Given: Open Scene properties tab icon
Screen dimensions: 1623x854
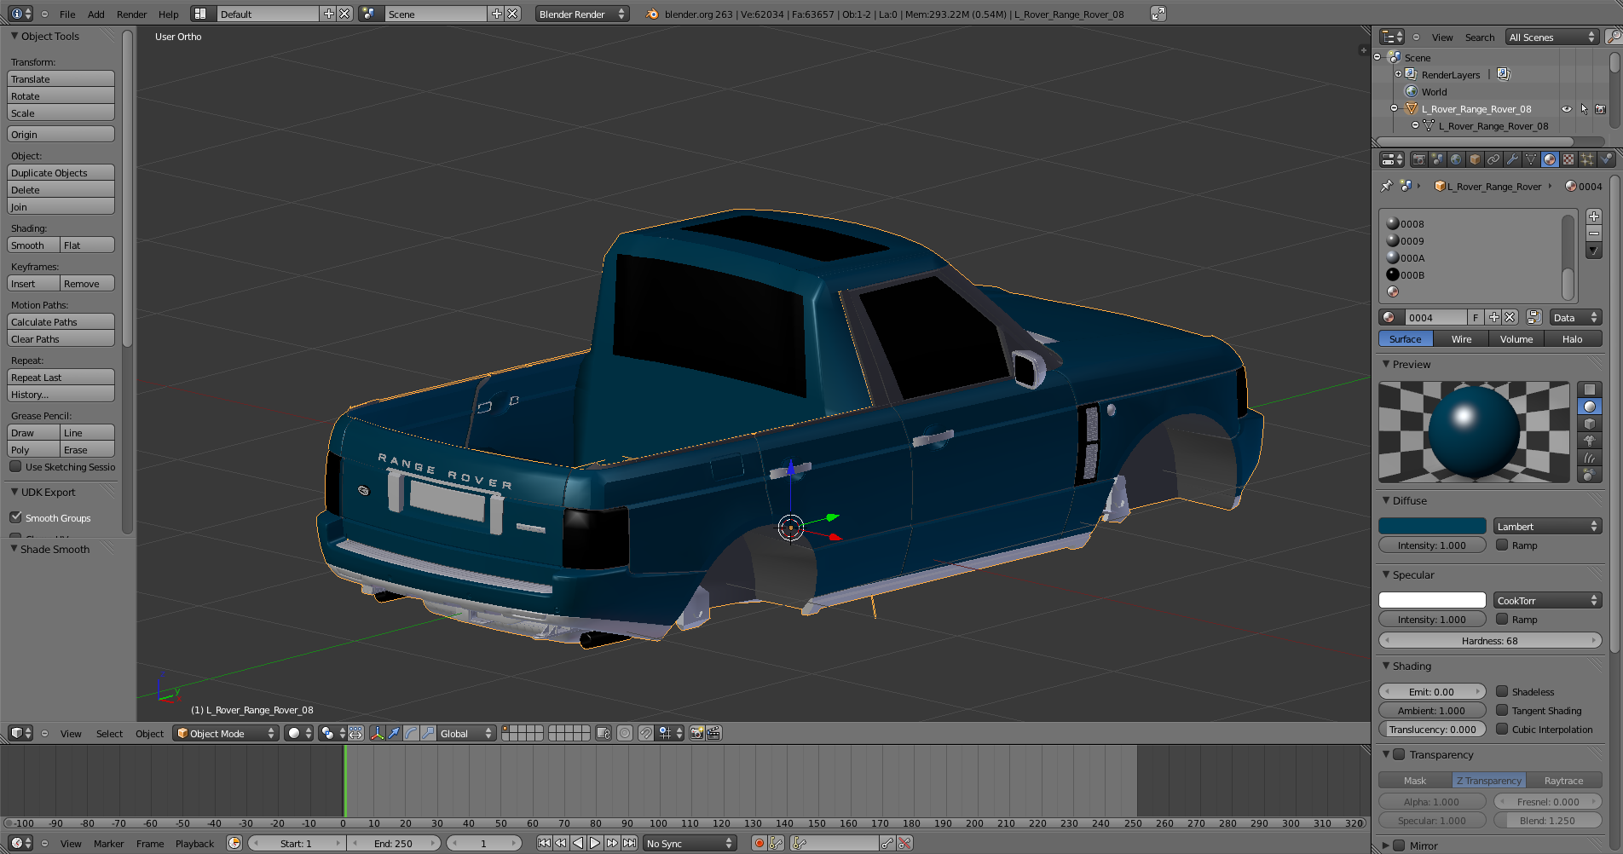Looking at the screenshot, I should (1437, 159).
